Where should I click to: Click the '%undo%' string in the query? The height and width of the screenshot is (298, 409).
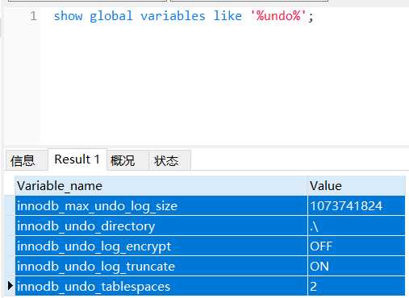pos(278,16)
